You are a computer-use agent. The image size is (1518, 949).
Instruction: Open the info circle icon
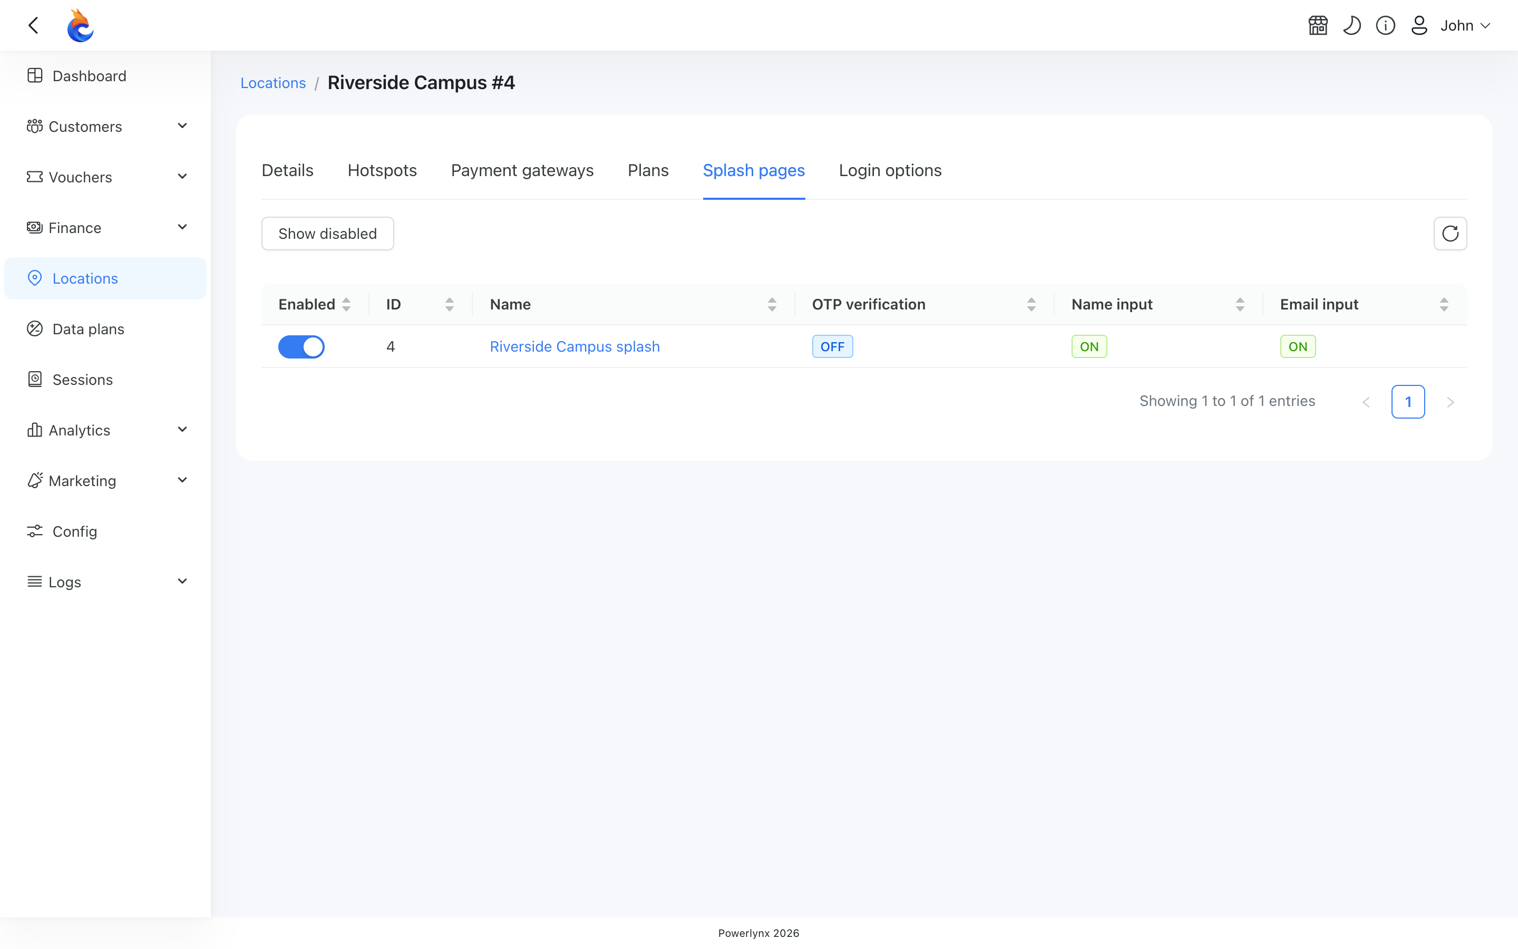pos(1386,25)
